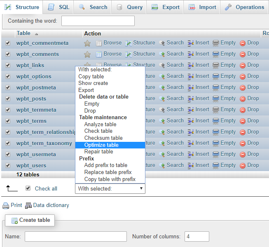Toggle the Check all checkbox

coord(28,188)
